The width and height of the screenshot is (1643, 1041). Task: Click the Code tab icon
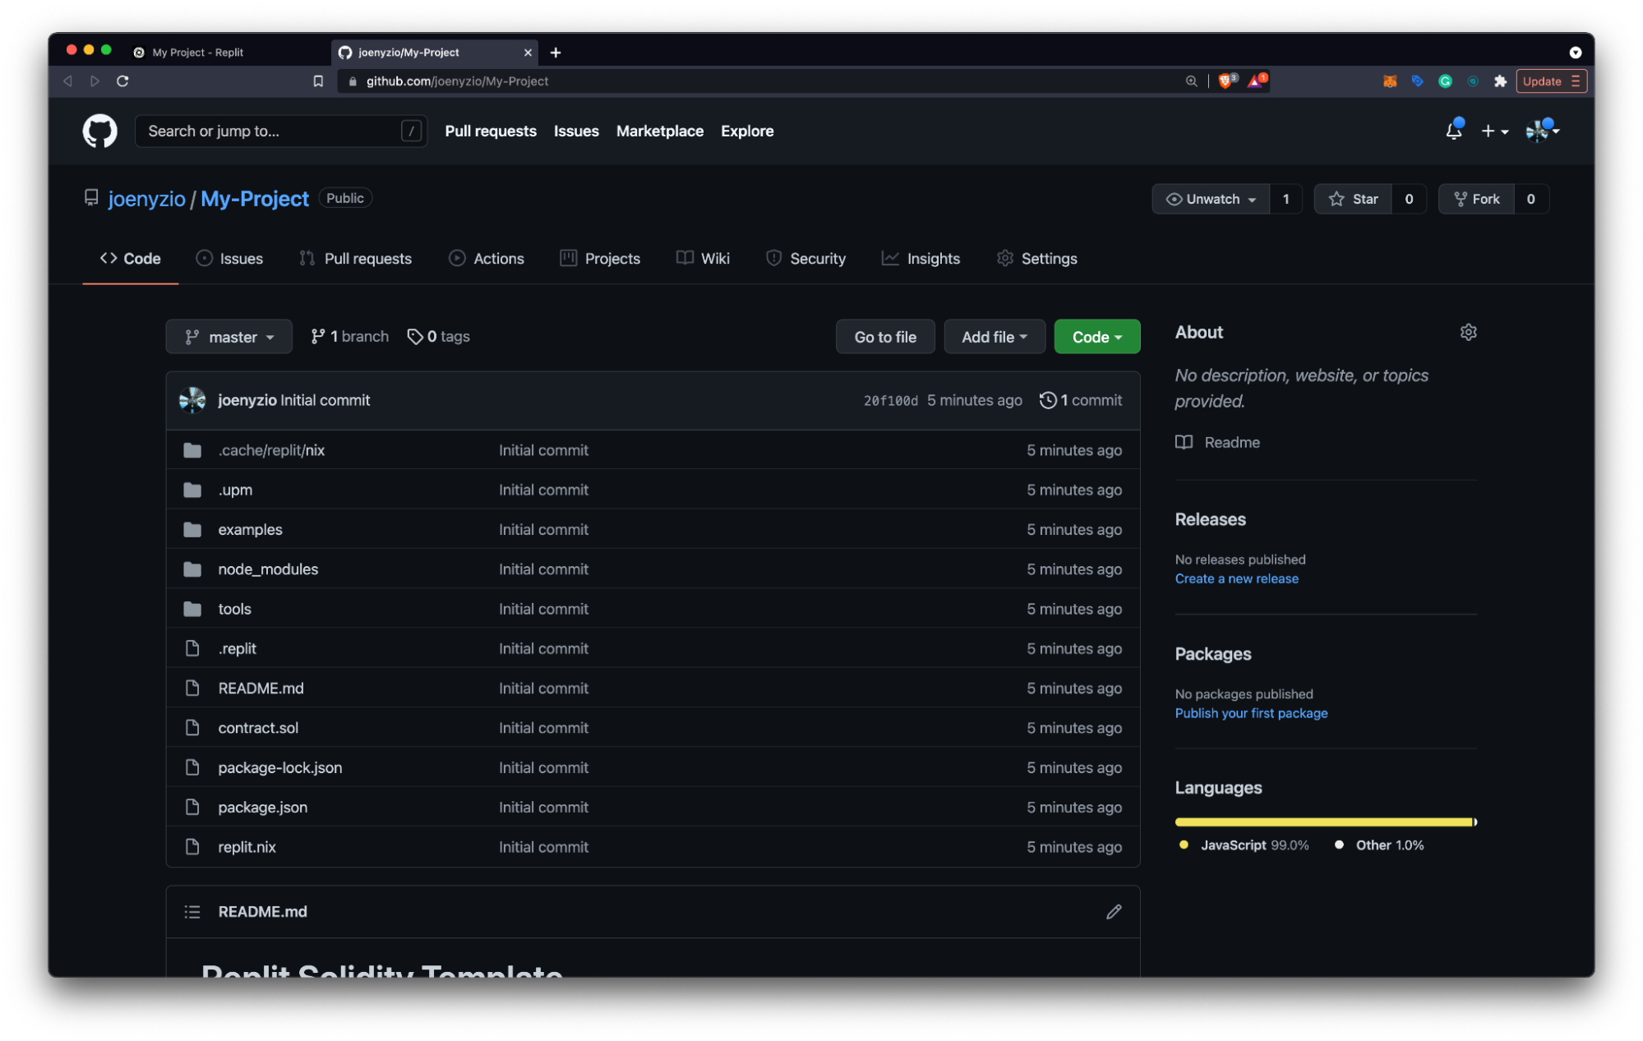point(108,257)
